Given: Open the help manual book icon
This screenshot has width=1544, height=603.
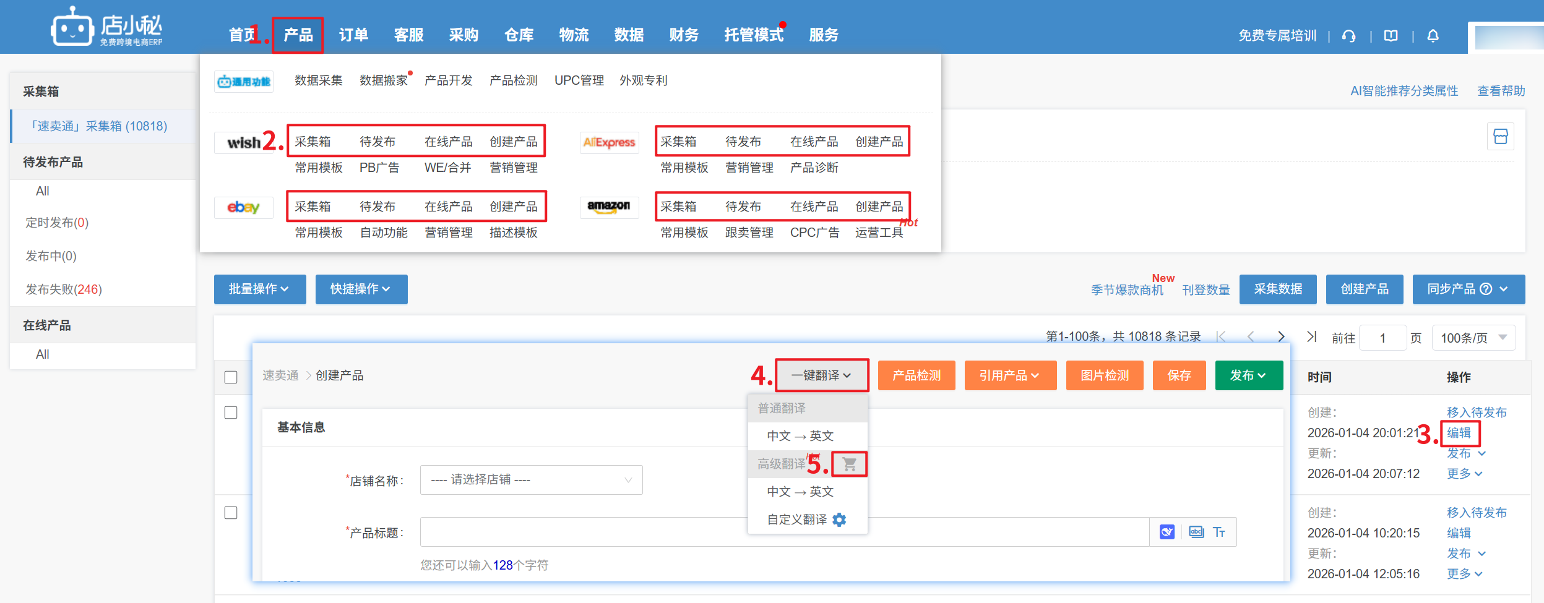Looking at the screenshot, I should (x=1391, y=36).
